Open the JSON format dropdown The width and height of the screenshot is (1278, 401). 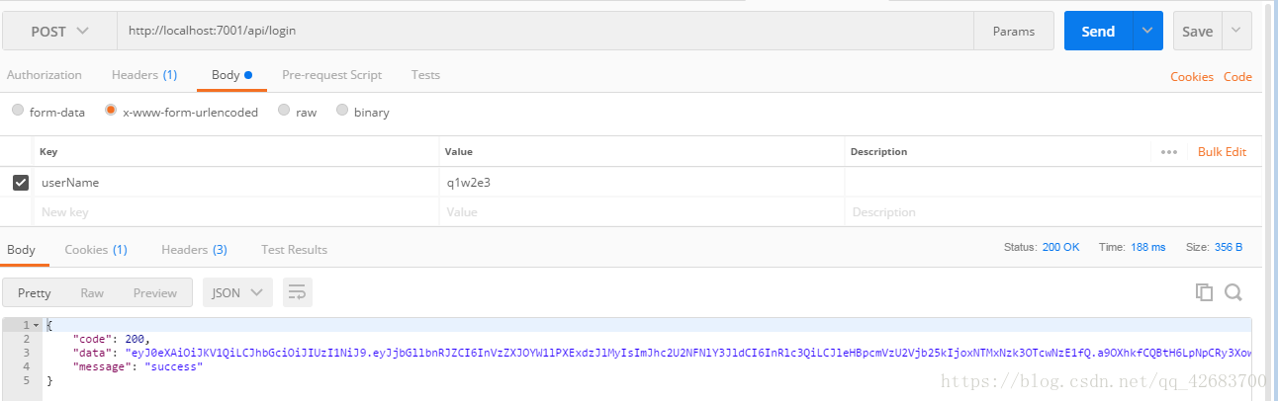tap(237, 292)
